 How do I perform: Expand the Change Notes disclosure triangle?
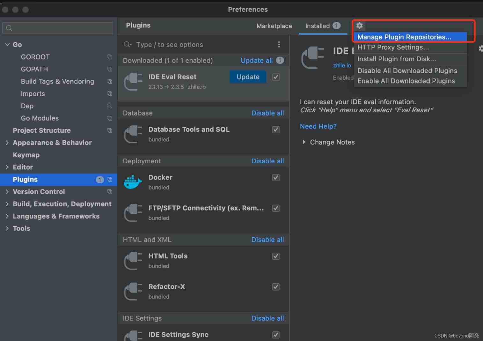(304, 142)
